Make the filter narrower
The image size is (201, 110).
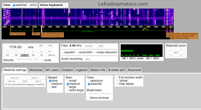[89, 46]
